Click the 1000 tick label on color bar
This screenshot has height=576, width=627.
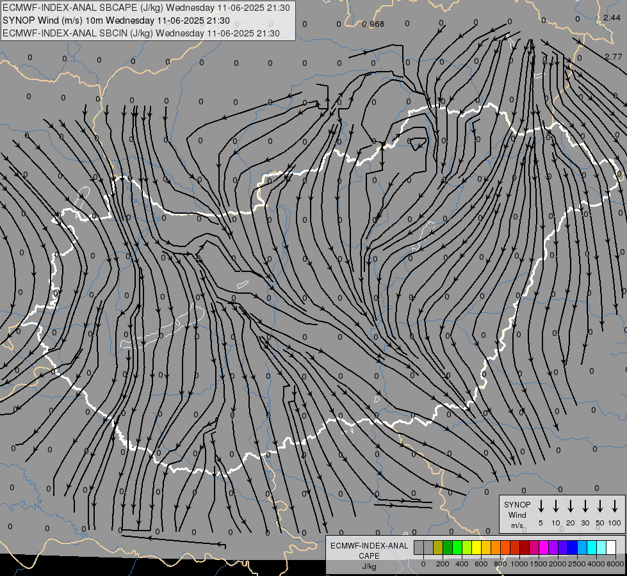pyautogui.click(x=519, y=564)
